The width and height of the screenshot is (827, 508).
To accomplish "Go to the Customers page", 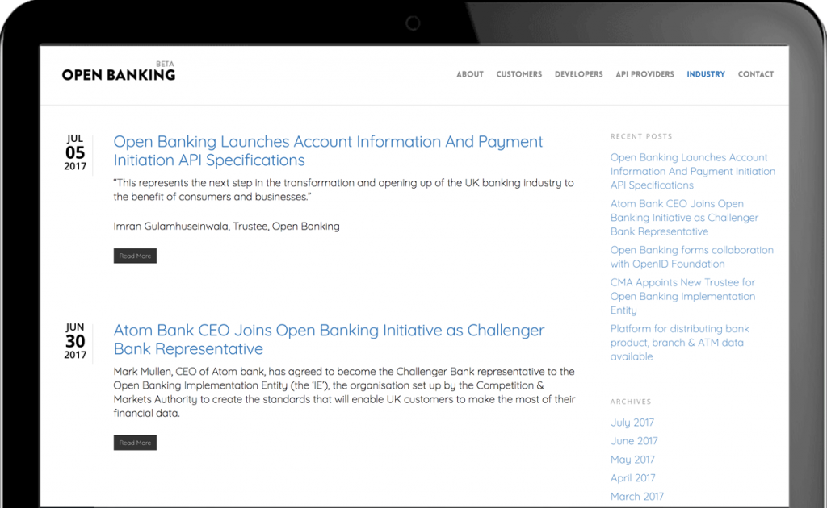I will click(518, 74).
